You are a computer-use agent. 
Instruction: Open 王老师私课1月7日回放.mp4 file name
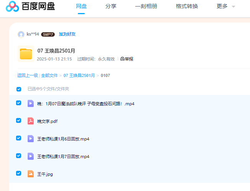63,157
